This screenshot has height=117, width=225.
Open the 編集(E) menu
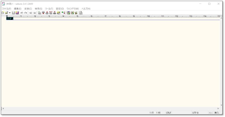click(18, 9)
